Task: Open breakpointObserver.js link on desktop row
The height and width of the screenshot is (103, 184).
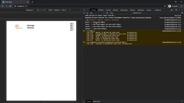Action: (x=172, y=29)
